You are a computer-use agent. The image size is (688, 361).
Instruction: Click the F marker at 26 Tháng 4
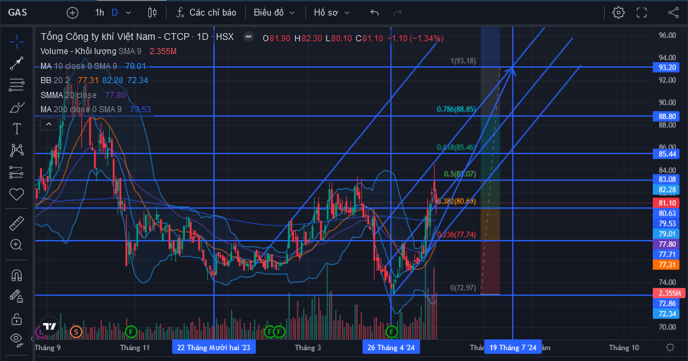(391, 332)
